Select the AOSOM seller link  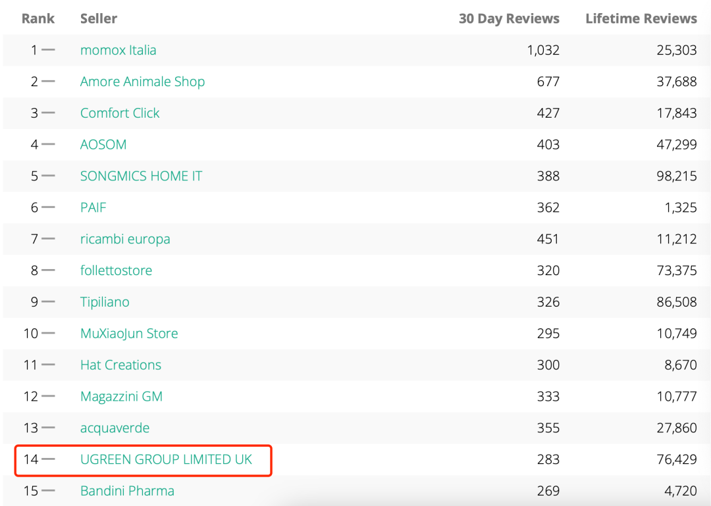103,145
